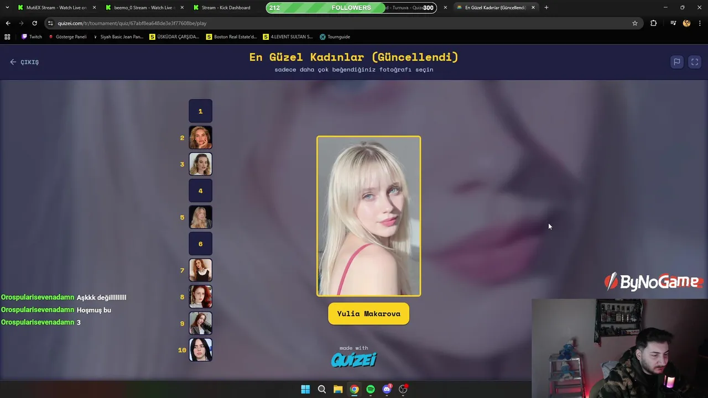Select rank 2 thumbnail

pos(200,138)
